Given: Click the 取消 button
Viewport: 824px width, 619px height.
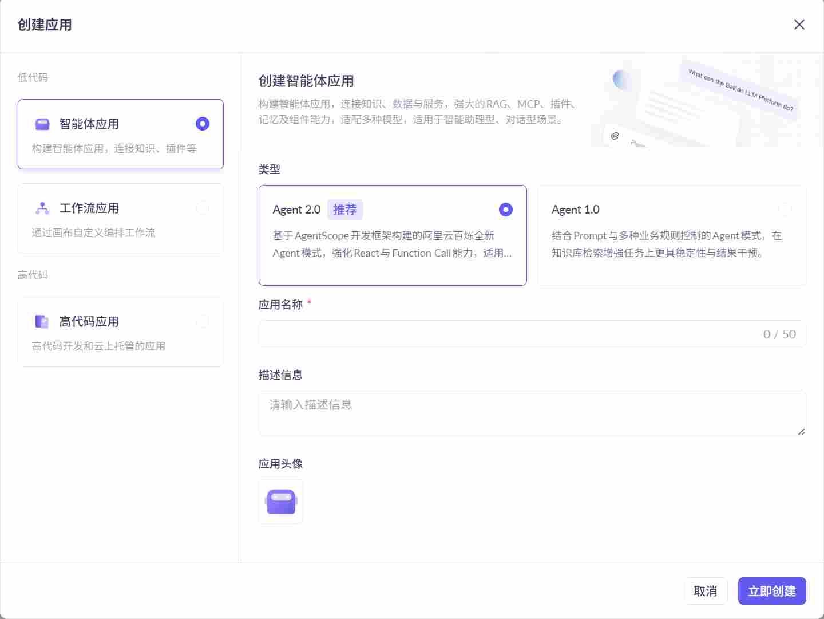Looking at the screenshot, I should coord(706,591).
